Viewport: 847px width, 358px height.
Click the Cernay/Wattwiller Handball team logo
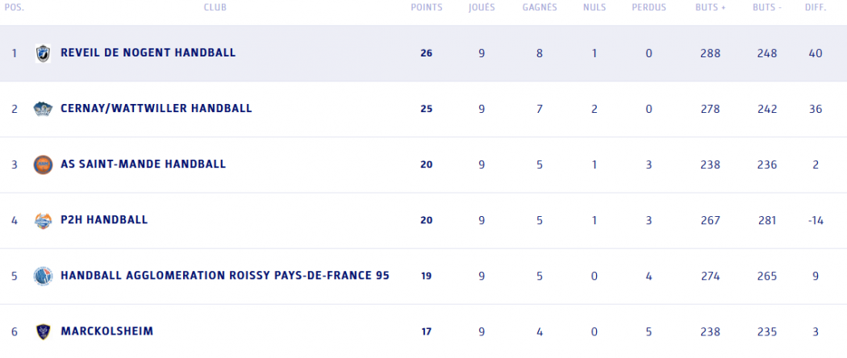click(42, 109)
